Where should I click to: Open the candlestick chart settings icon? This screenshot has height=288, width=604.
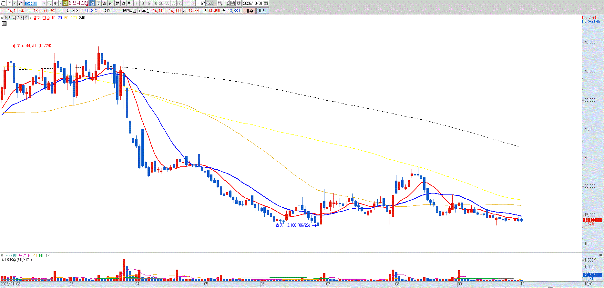tap(220, 3)
